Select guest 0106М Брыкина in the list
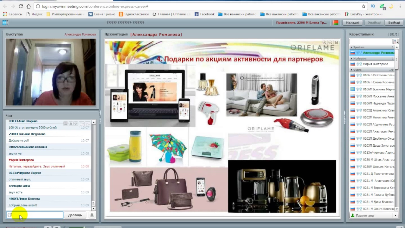The width and height of the screenshot is (405, 228). pyautogui.click(x=372, y=89)
